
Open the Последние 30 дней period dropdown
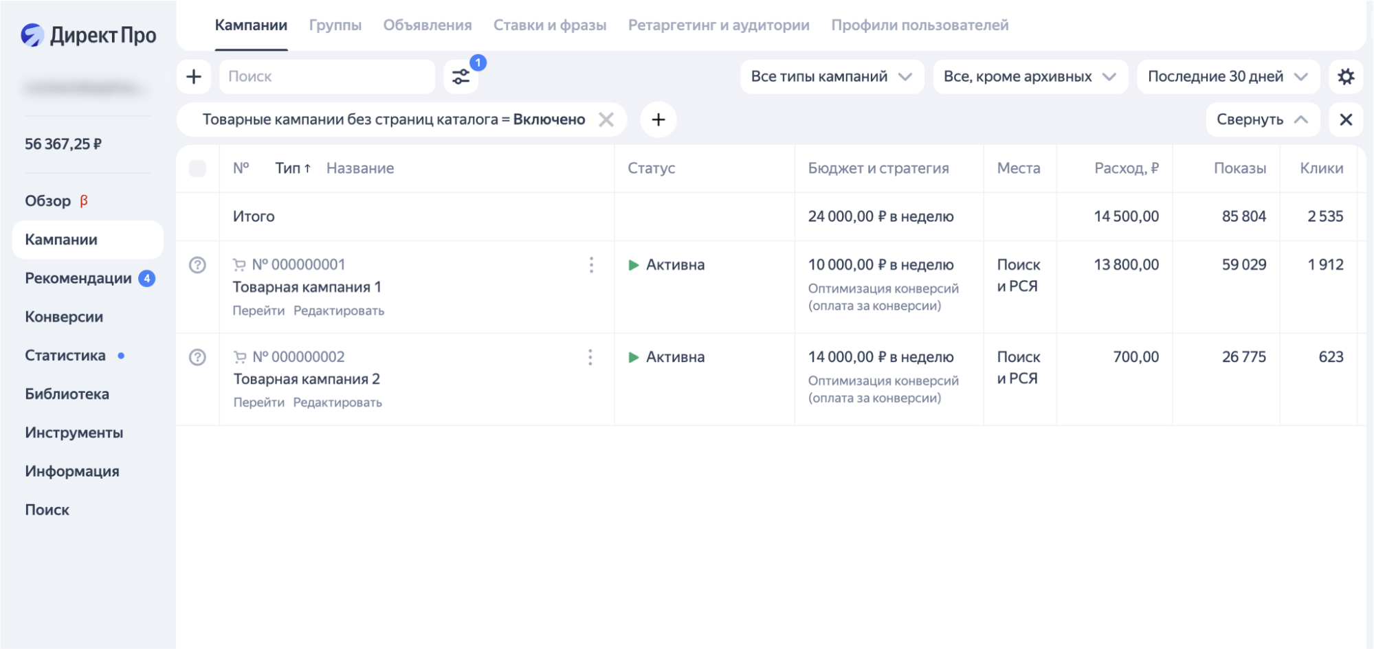(1227, 76)
